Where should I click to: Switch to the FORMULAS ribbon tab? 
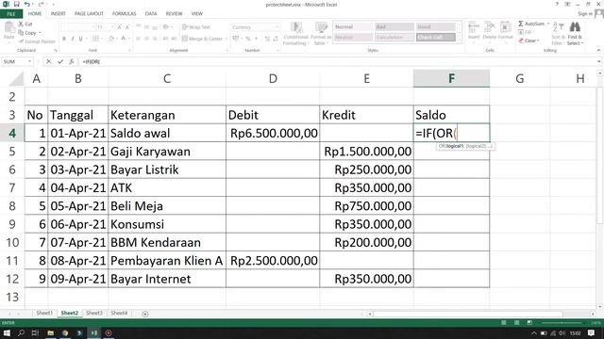(x=124, y=14)
